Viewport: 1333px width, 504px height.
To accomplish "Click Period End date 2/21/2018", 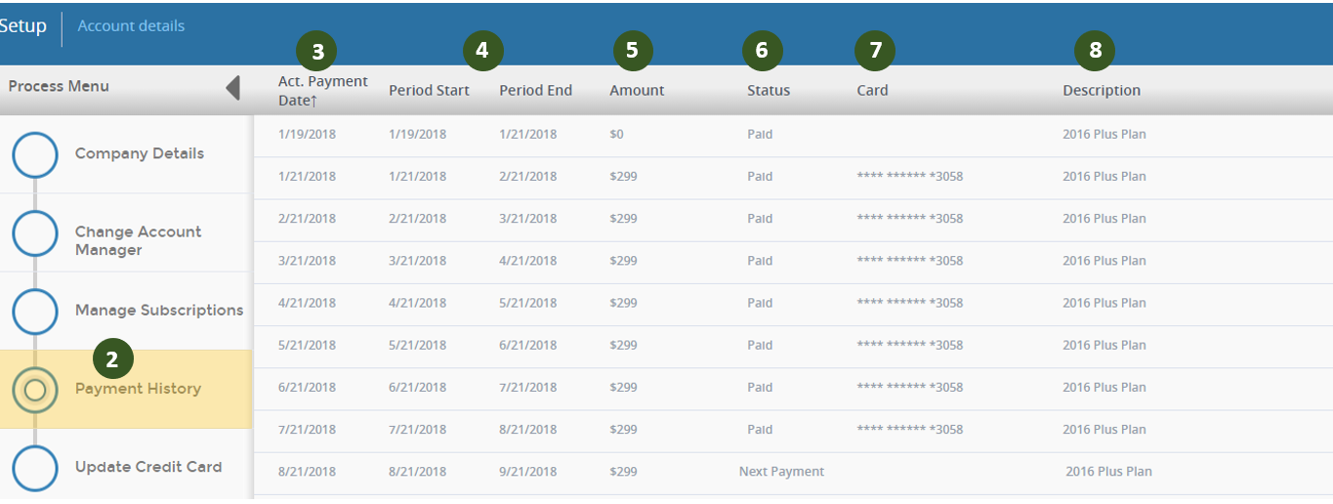I will (x=527, y=177).
